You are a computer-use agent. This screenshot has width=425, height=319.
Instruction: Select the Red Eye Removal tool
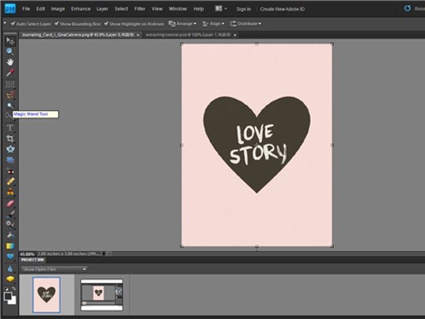click(x=10, y=171)
